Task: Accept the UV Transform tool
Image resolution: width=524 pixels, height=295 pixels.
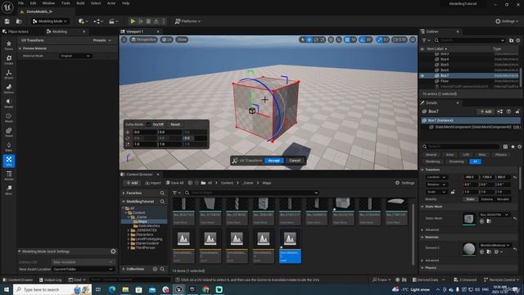Action: click(x=274, y=161)
